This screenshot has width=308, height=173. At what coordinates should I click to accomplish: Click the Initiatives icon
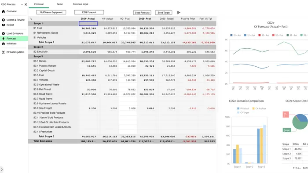pyautogui.click(x=4, y=44)
